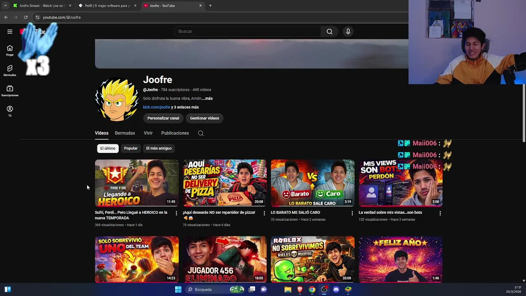Screen dimensions: 526x296
Task: Open LO BARATO ME SALIÓ CARO title
Action: [295, 213]
